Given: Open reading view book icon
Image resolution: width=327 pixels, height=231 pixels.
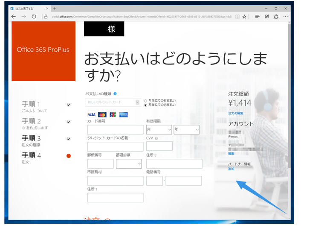Looking at the screenshot, I should tap(237, 17).
